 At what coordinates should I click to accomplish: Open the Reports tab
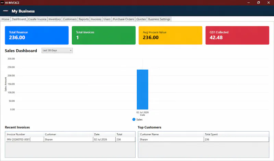click(x=84, y=19)
